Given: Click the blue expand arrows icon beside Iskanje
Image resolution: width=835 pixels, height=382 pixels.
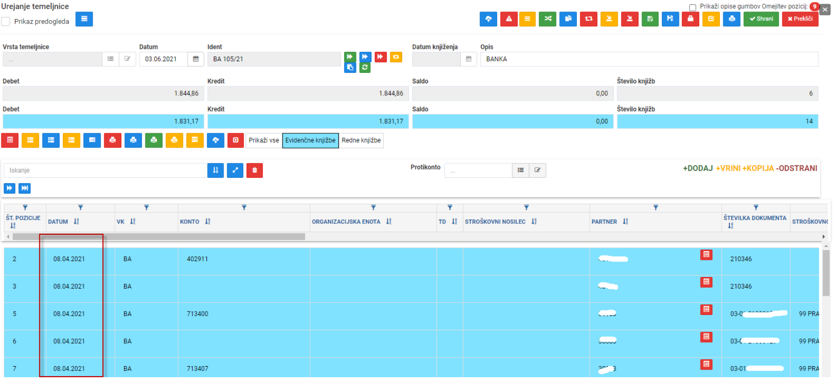Looking at the screenshot, I should [235, 170].
